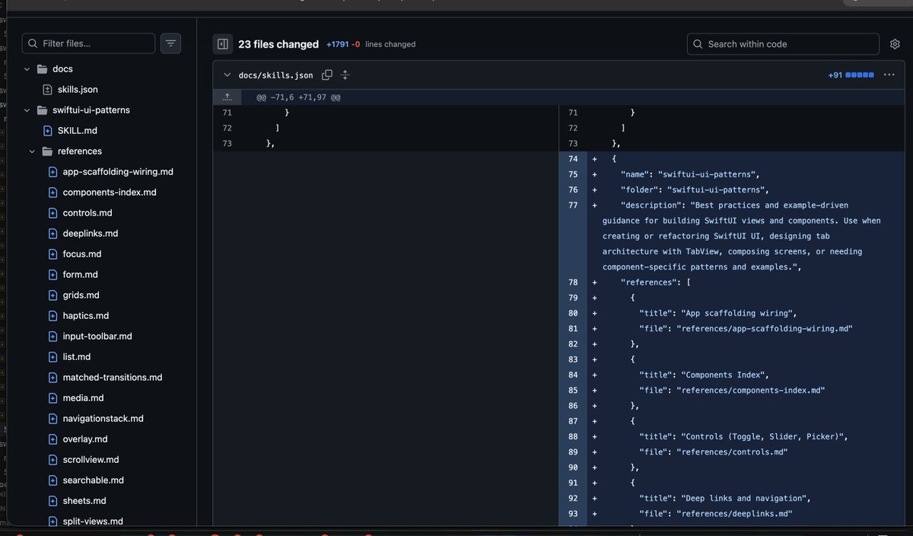913x536 pixels.
Task: Click the modified-file icon beside skills.json
Action: (48, 89)
